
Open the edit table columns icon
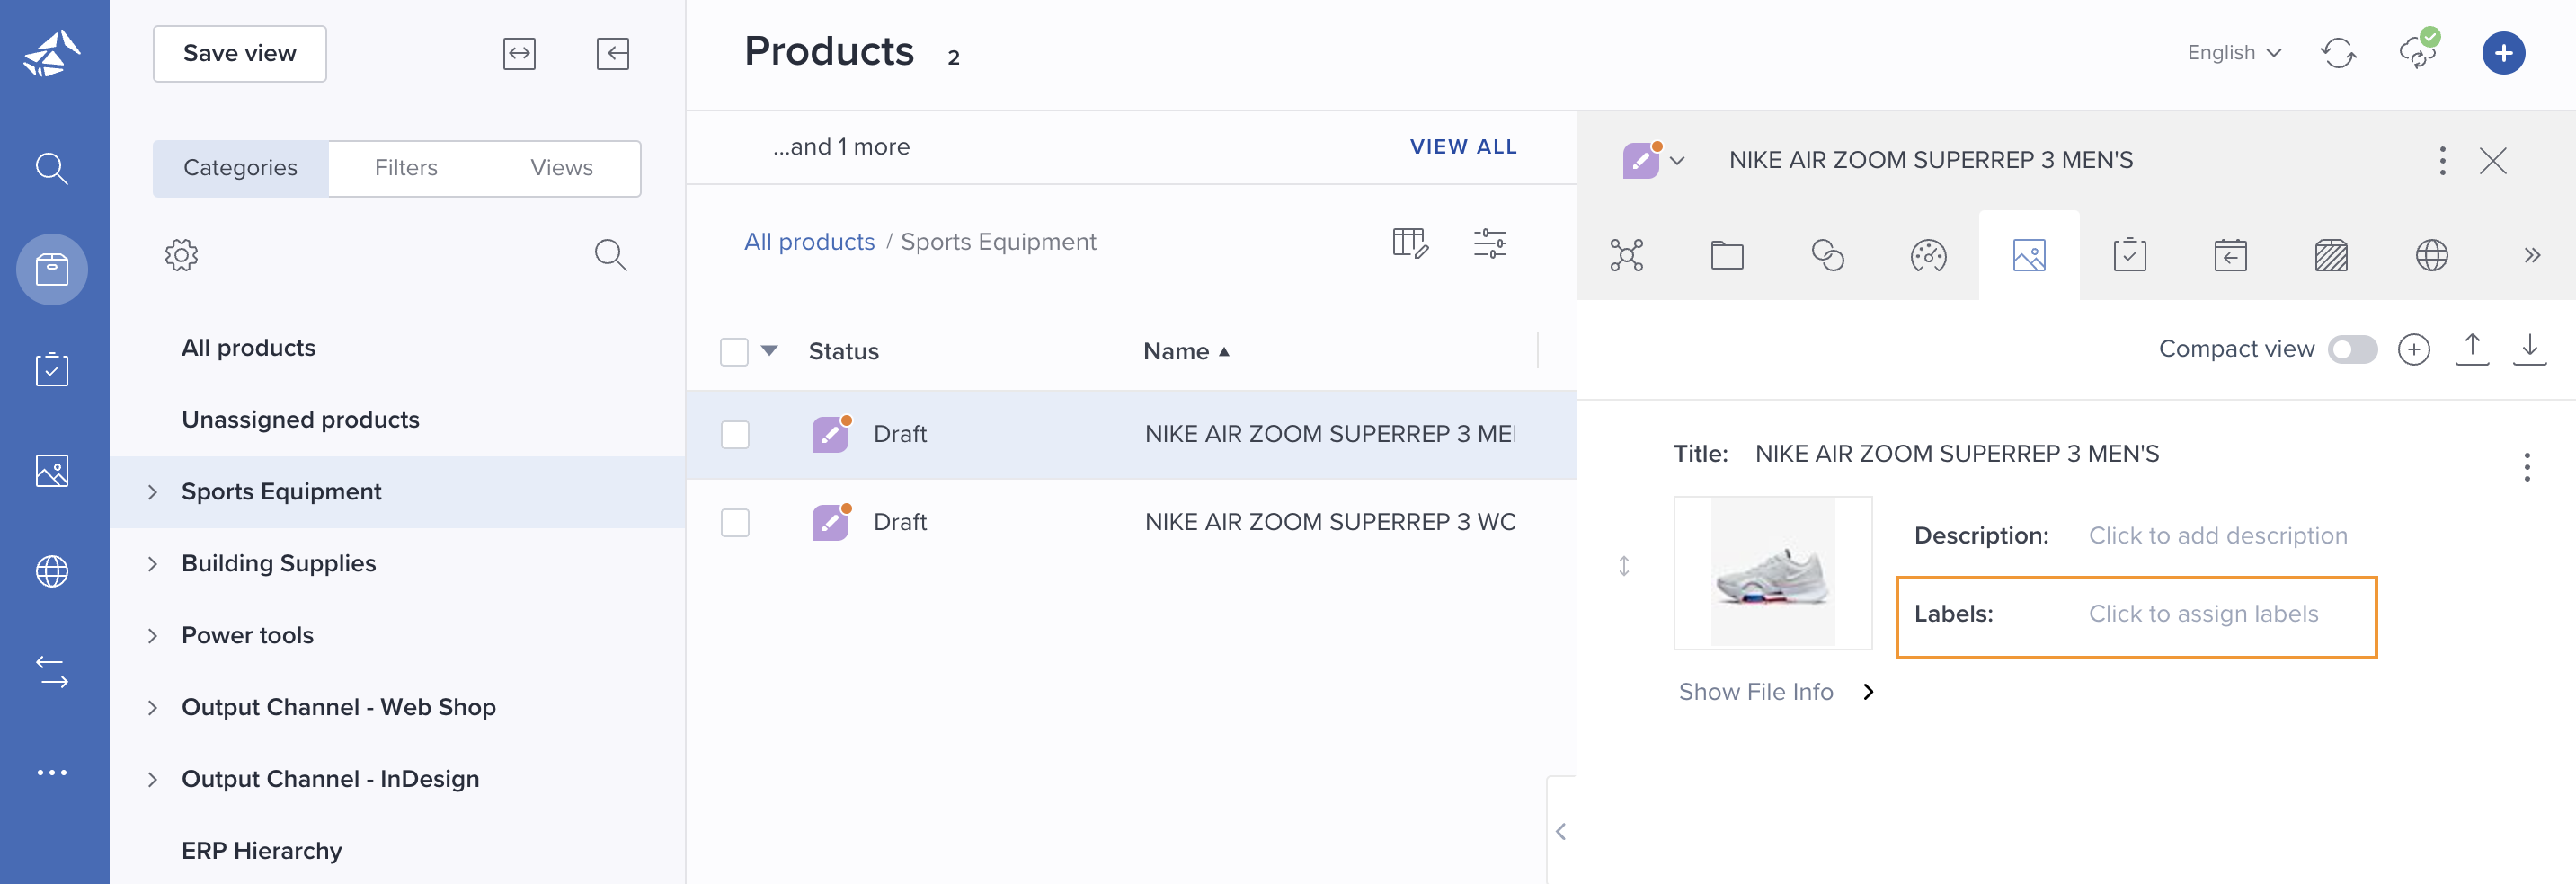pyautogui.click(x=1410, y=243)
